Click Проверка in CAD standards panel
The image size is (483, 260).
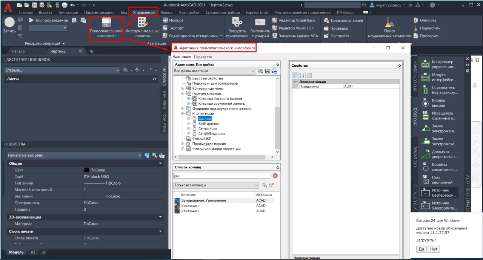(x=336, y=28)
